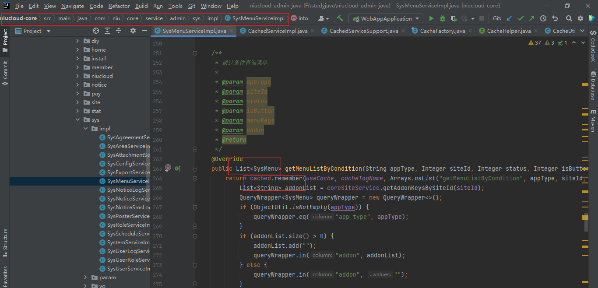The height and width of the screenshot is (288, 598).
Task: Switch to CacheFactory.java tab
Action: pyautogui.click(x=442, y=31)
